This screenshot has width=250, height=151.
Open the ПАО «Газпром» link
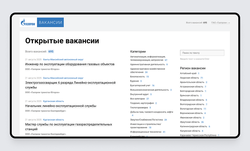[220, 23]
